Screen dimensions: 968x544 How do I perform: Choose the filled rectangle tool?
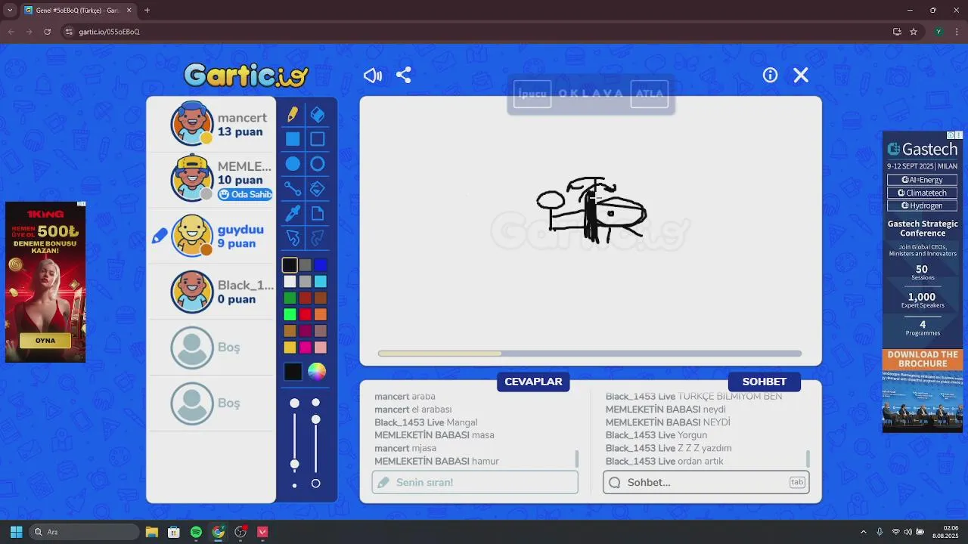(x=293, y=139)
